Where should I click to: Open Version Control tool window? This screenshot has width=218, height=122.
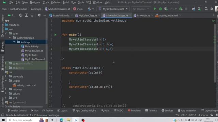coord(17,110)
